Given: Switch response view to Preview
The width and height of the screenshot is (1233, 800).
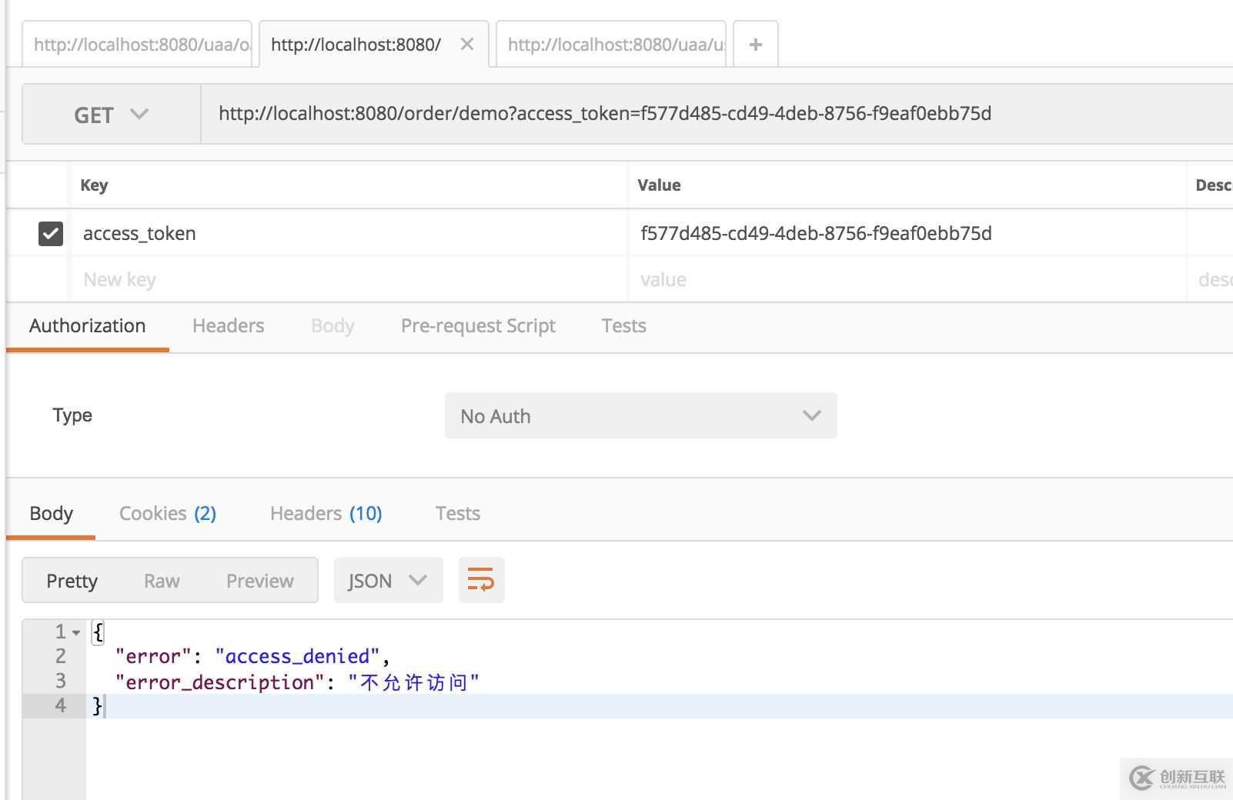Looking at the screenshot, I should 259,581.
